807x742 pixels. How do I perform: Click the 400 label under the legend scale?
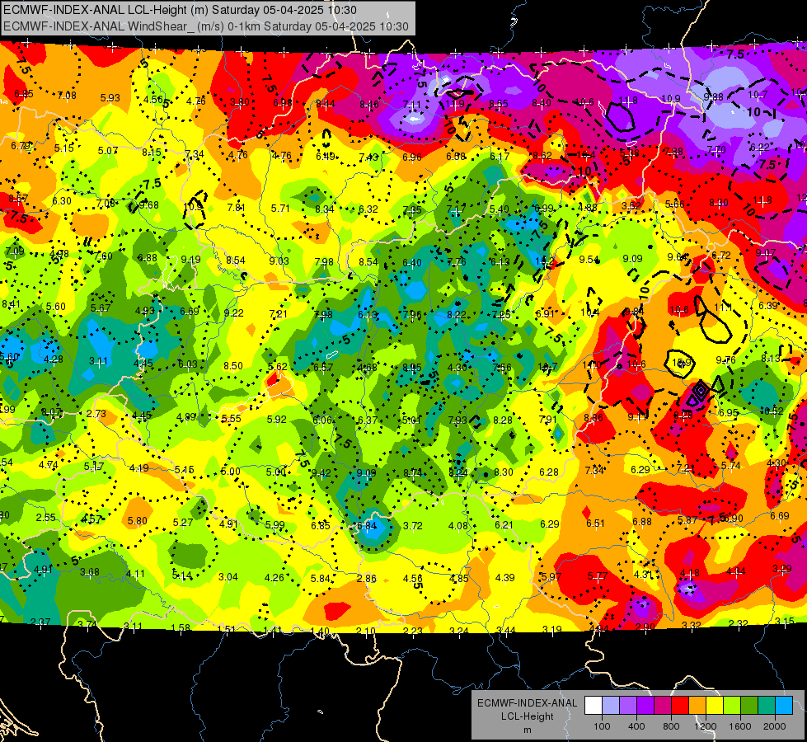click(x=636, y=726)
